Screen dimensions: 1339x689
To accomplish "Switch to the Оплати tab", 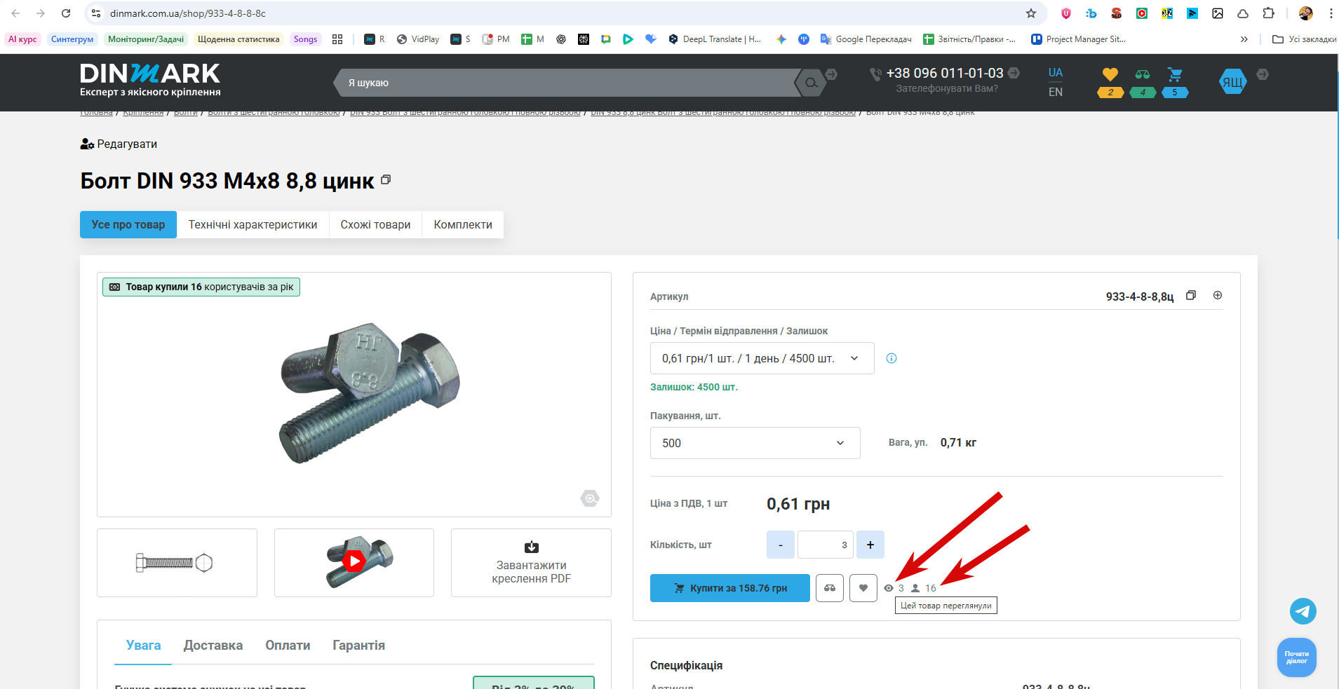I will [x=288, y=646].
